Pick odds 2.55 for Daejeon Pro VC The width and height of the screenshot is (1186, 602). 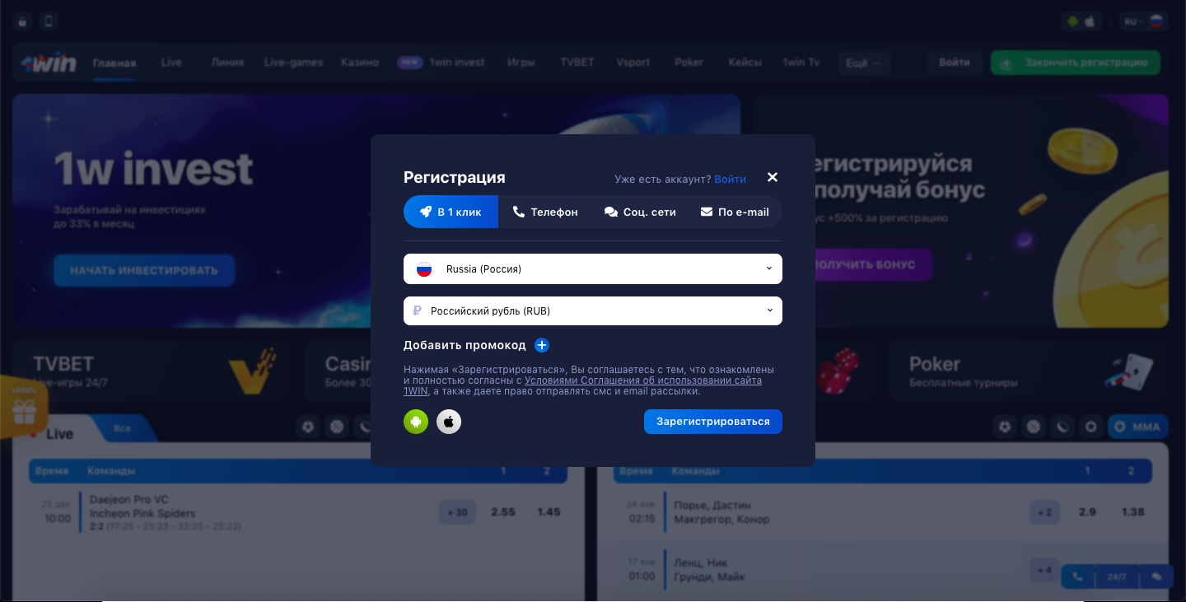[503, 512]
